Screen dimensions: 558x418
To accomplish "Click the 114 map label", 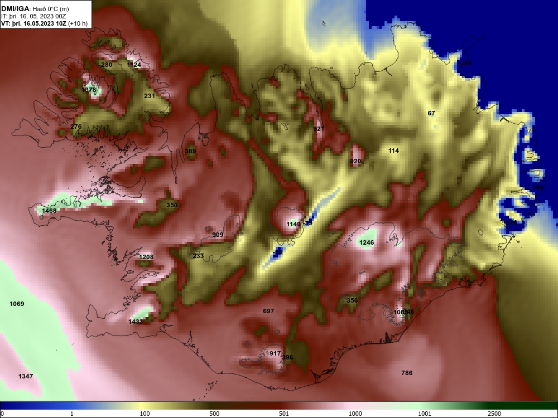I will (393, 150).
